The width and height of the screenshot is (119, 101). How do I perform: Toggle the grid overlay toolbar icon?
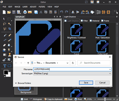[99, 12]
